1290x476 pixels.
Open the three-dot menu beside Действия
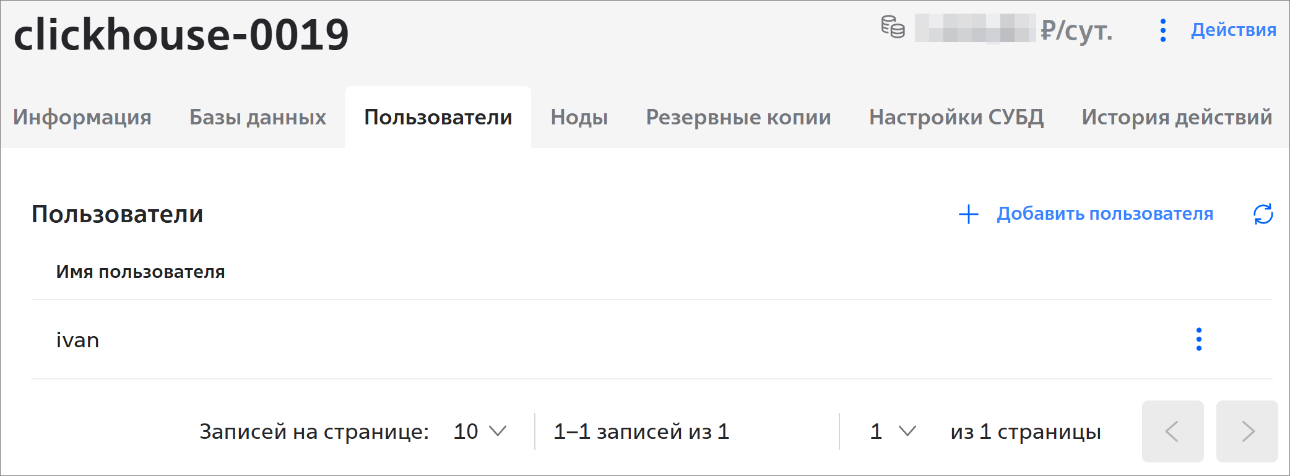pos(1163,30)
